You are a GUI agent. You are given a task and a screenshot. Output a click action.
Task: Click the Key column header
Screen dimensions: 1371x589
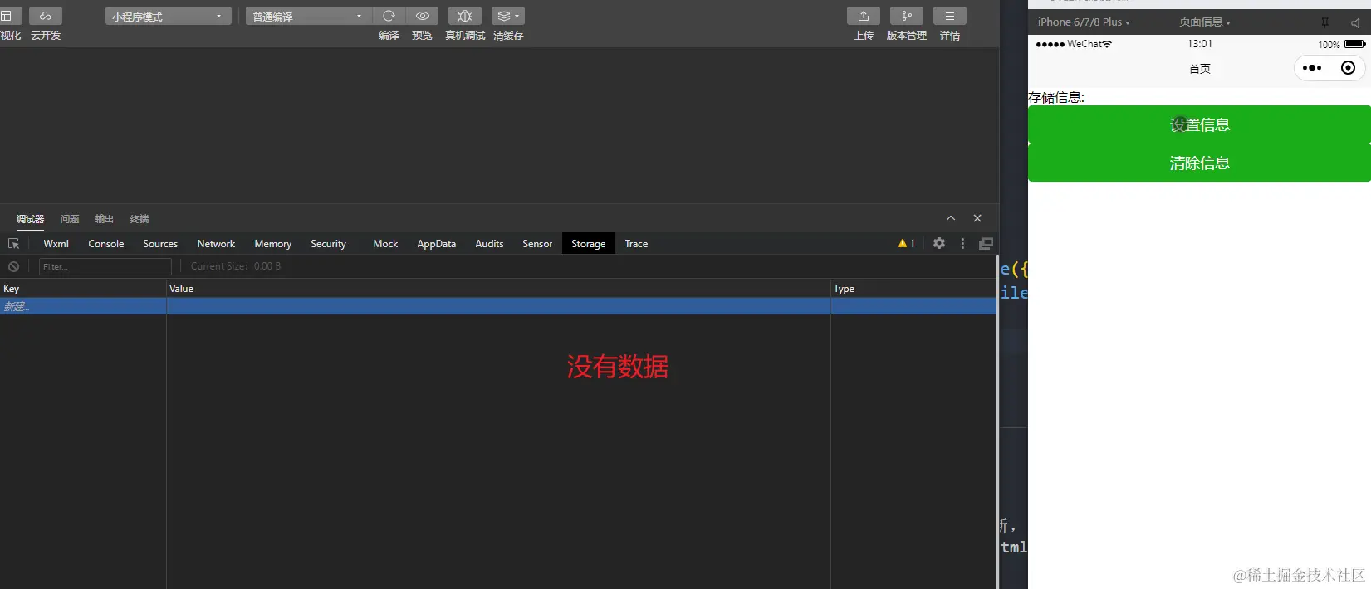[83, 289]
